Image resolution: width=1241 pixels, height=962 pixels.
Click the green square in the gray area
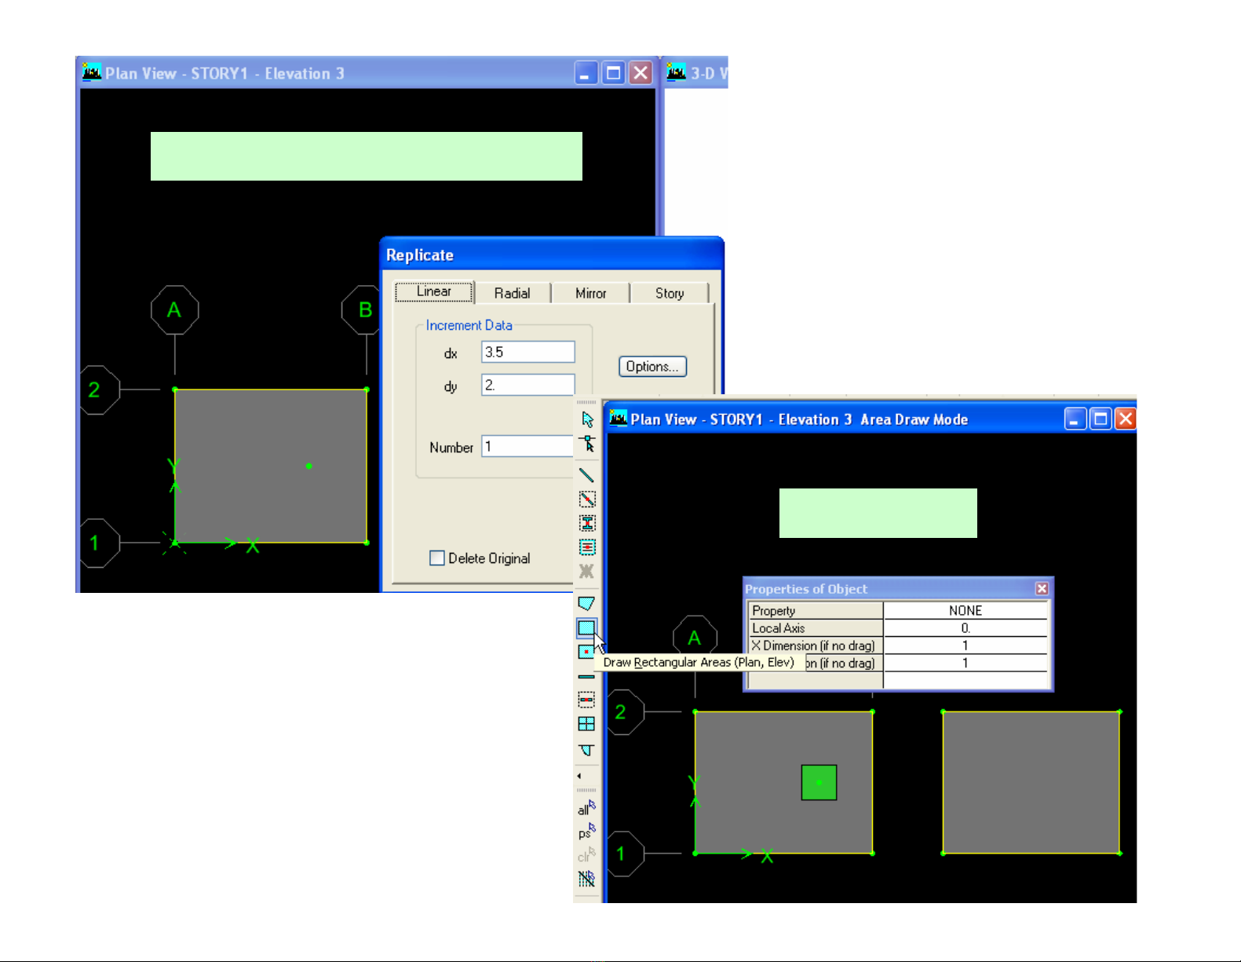(819, 782)
